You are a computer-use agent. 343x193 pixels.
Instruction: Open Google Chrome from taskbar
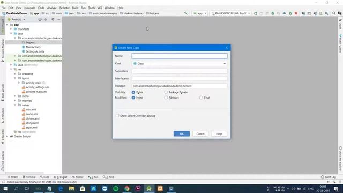(127, 189)
